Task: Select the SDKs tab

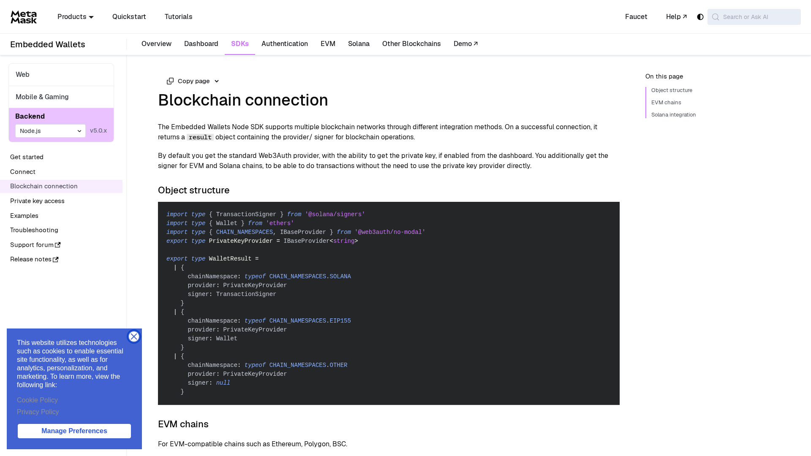Action: pos(240,44)
